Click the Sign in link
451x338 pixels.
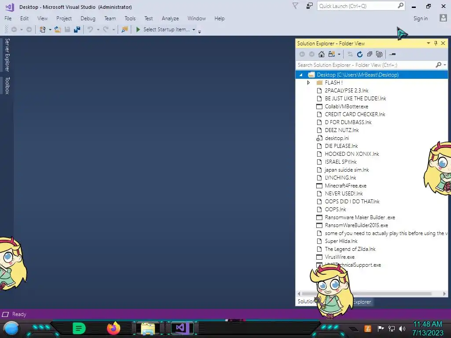tap(420, 18)
